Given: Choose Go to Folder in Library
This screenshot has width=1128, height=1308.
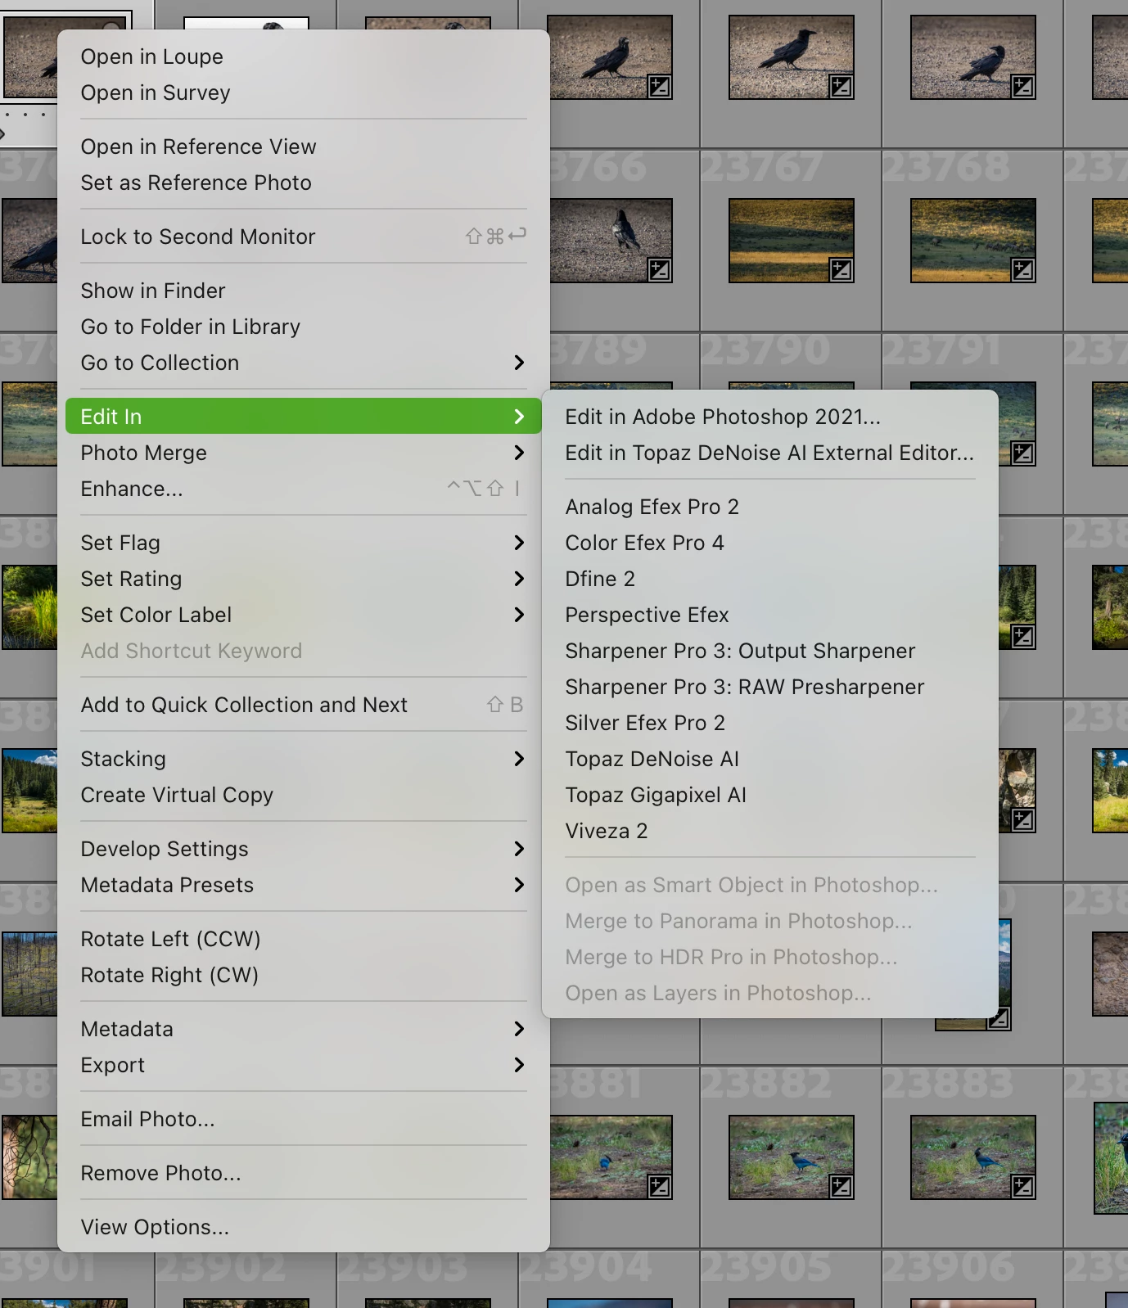Looking at the screenshot, I should point(304,327).
